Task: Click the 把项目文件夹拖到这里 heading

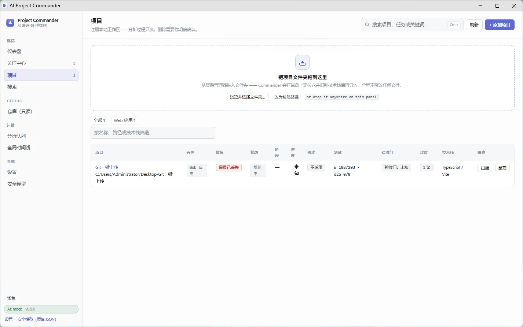Action: point(303,77)
